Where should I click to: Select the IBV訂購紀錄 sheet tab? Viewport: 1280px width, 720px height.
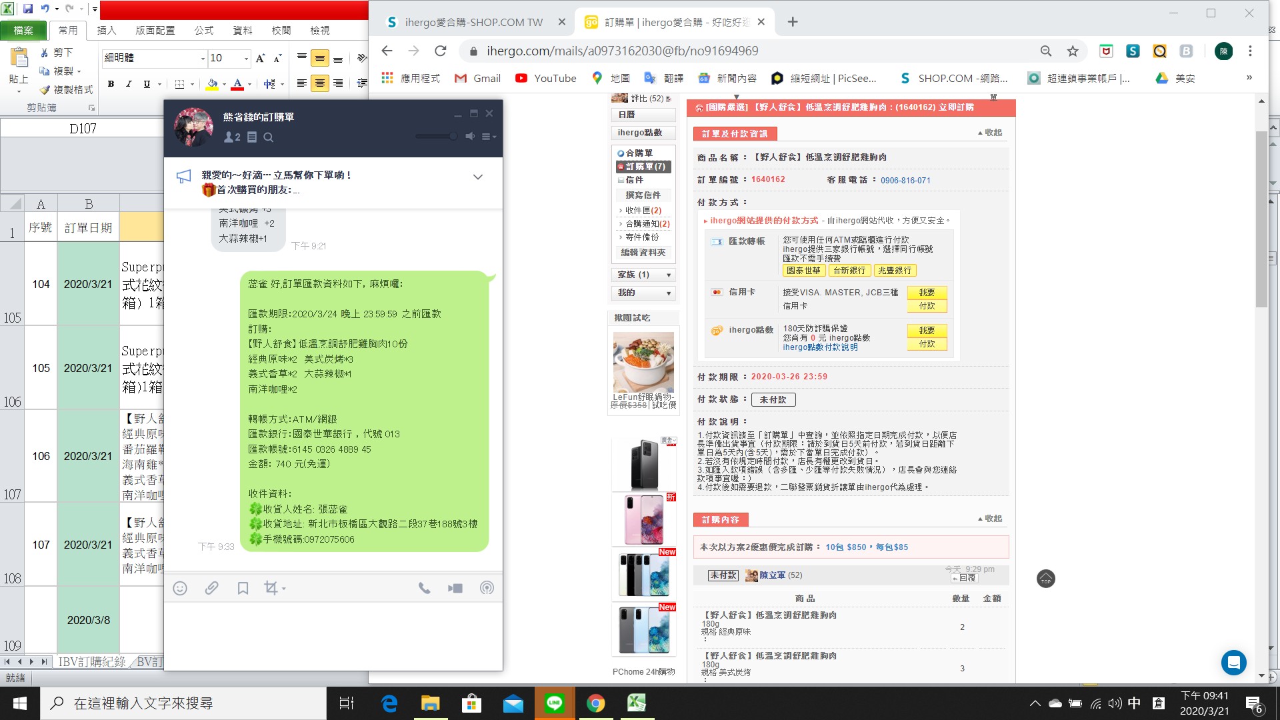pos(92,662)
